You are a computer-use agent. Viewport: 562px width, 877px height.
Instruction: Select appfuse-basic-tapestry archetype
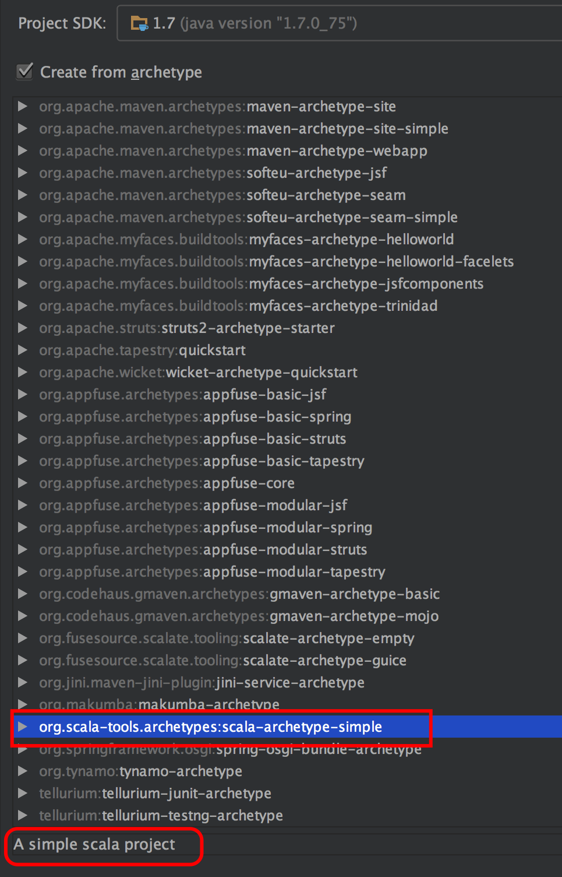[202, 461]
